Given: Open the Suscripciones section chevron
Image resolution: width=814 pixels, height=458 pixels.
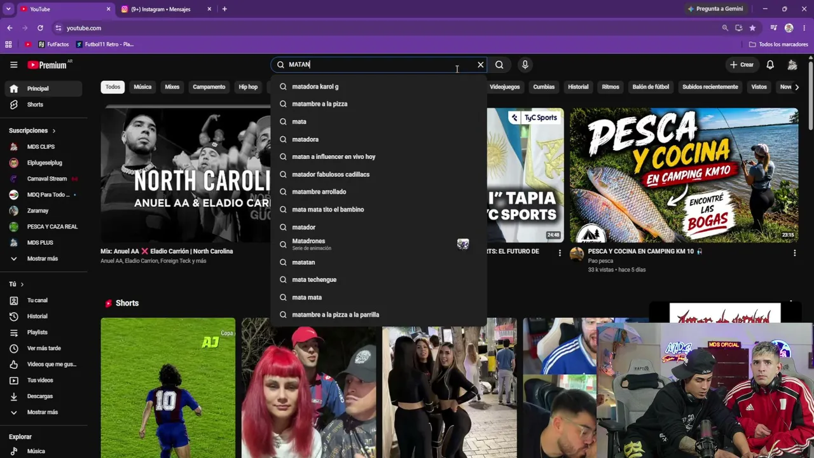Looking at the screenshot, I should [53, 130].
